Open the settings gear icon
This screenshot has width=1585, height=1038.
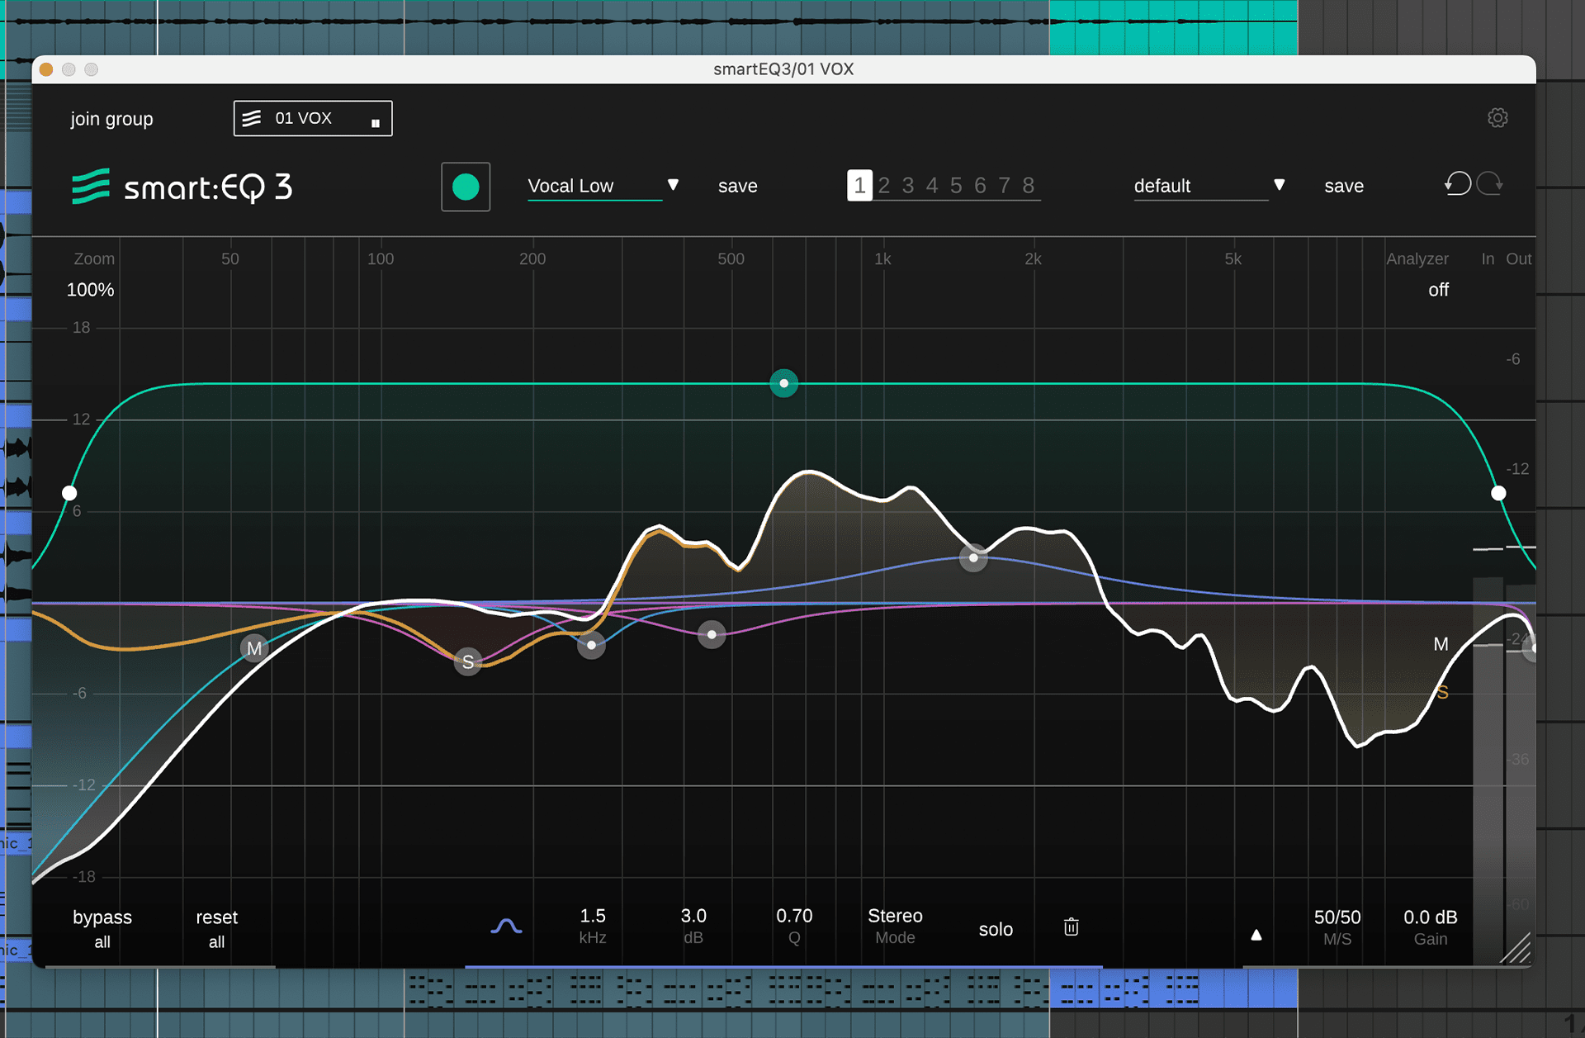(1497, 118)
